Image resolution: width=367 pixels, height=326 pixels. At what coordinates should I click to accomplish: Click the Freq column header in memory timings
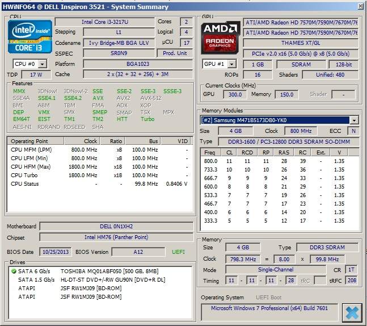tap(211, 153)
